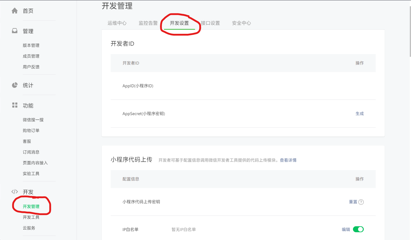Click the 功能 section heading
Screen dimensions: 411x240
(28, 106)
